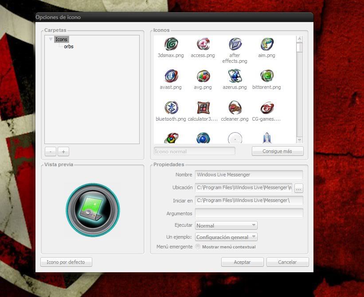Pick the CG-games icon
364x297 pixels.
[267, 108]
